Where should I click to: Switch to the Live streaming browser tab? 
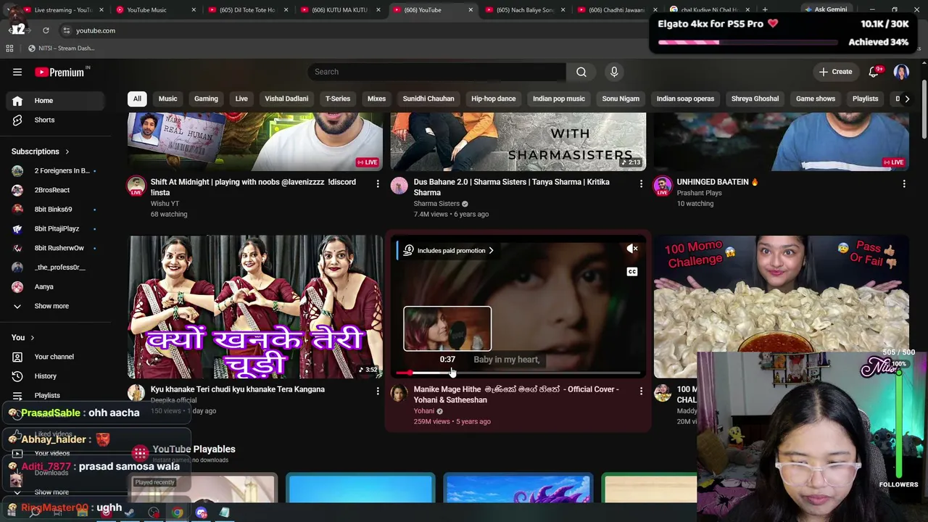tap(64, 9)
